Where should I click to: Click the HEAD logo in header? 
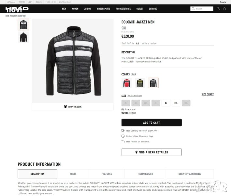coord(17,9)
